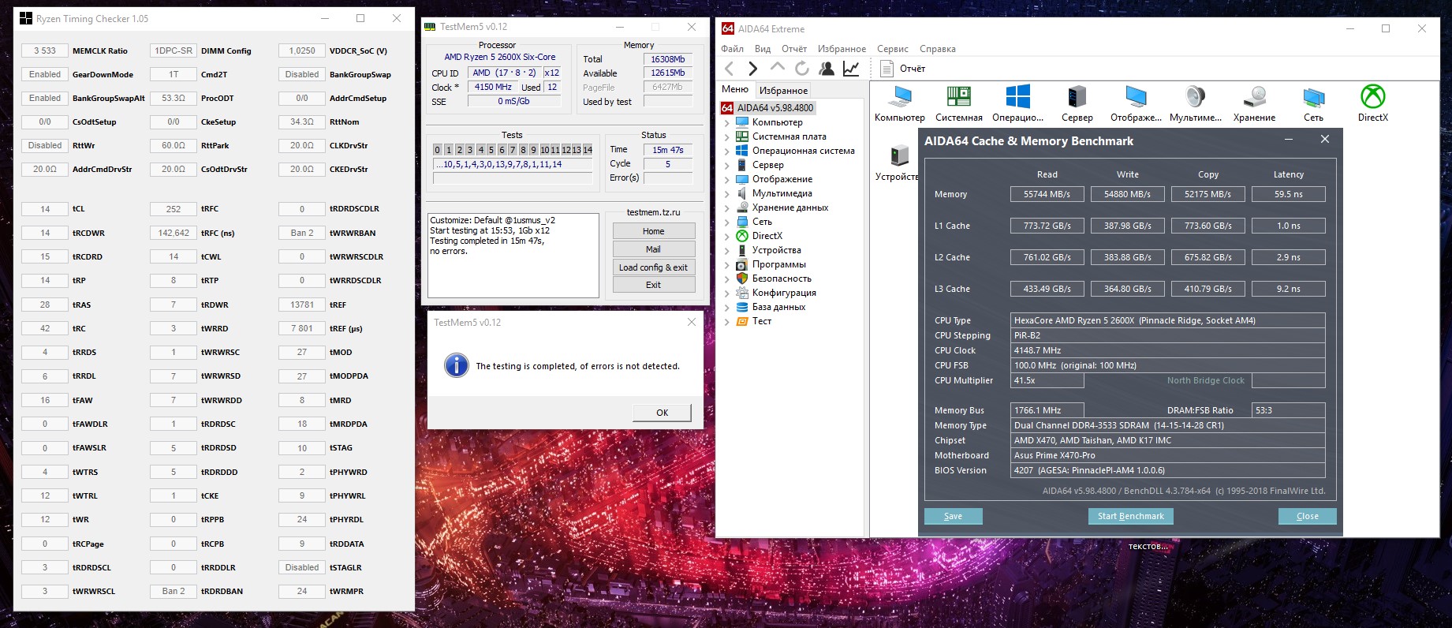1452x628 pixels.
Task: Expand the Компьютер tree node
Action: point(726,122)
